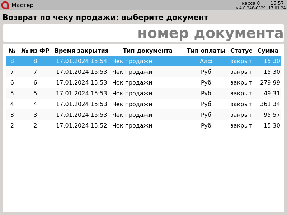The image size is (287, 215).
Task: Pick the receipt with sum 49.31
Action: 143,94
